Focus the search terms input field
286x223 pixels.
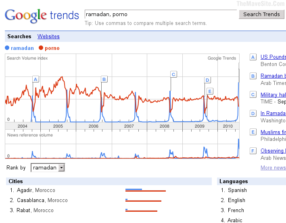(161, 14)
